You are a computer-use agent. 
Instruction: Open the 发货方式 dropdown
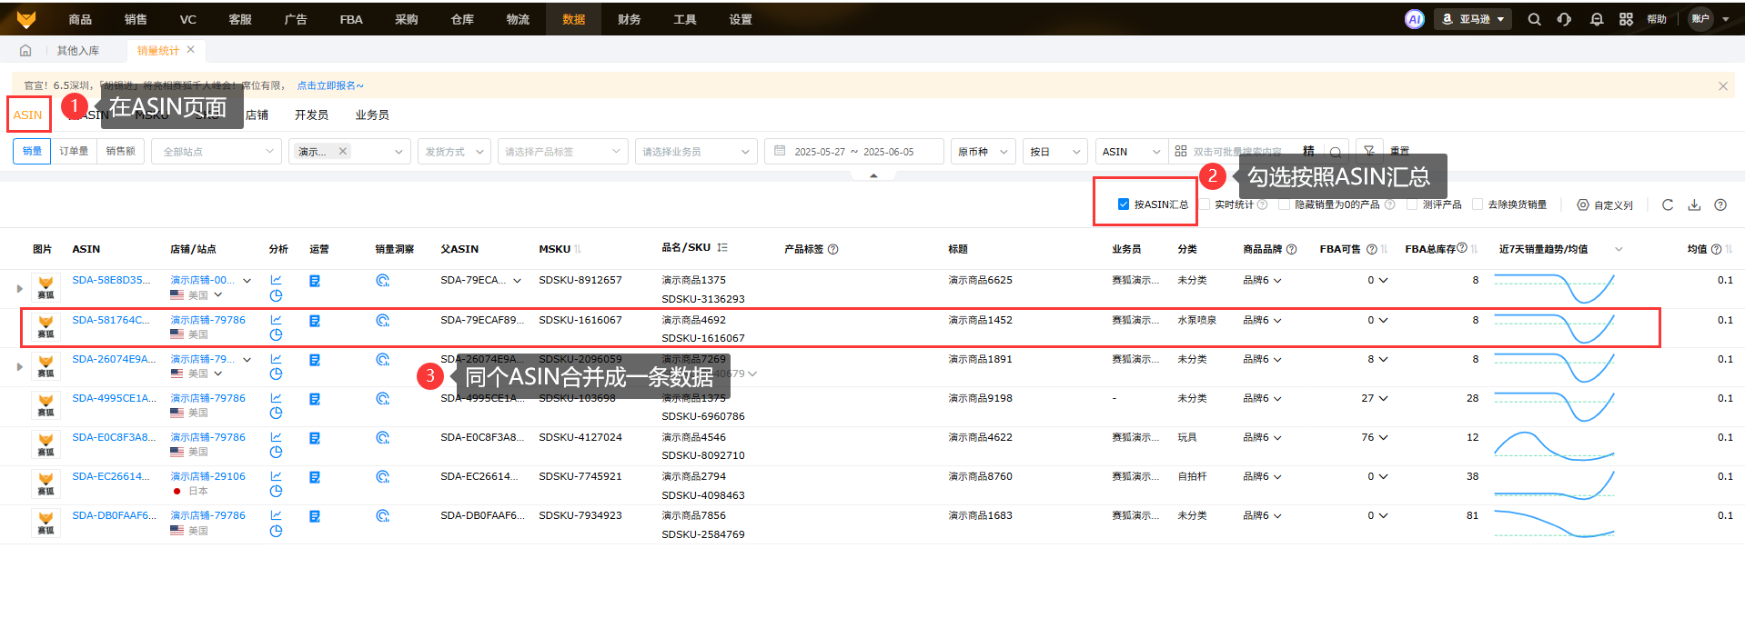pos(454,152)
